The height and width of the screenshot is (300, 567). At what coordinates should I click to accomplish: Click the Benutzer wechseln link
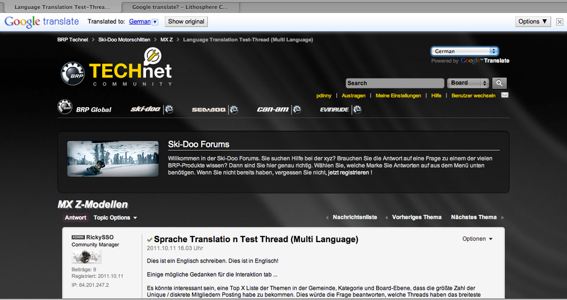click(x=473, y=96)
